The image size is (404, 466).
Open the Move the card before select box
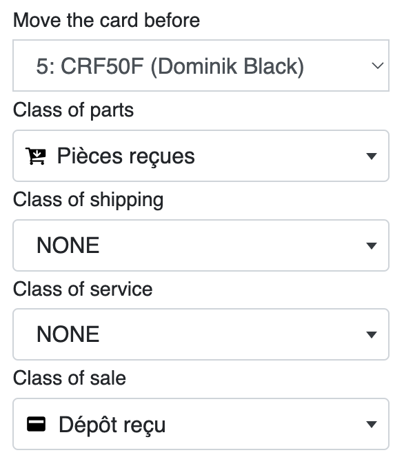pos(201,65)
